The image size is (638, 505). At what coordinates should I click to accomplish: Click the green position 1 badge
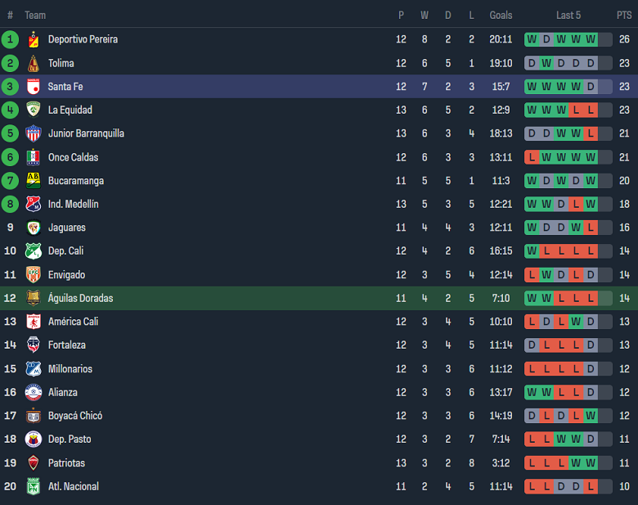coord(10,39)
